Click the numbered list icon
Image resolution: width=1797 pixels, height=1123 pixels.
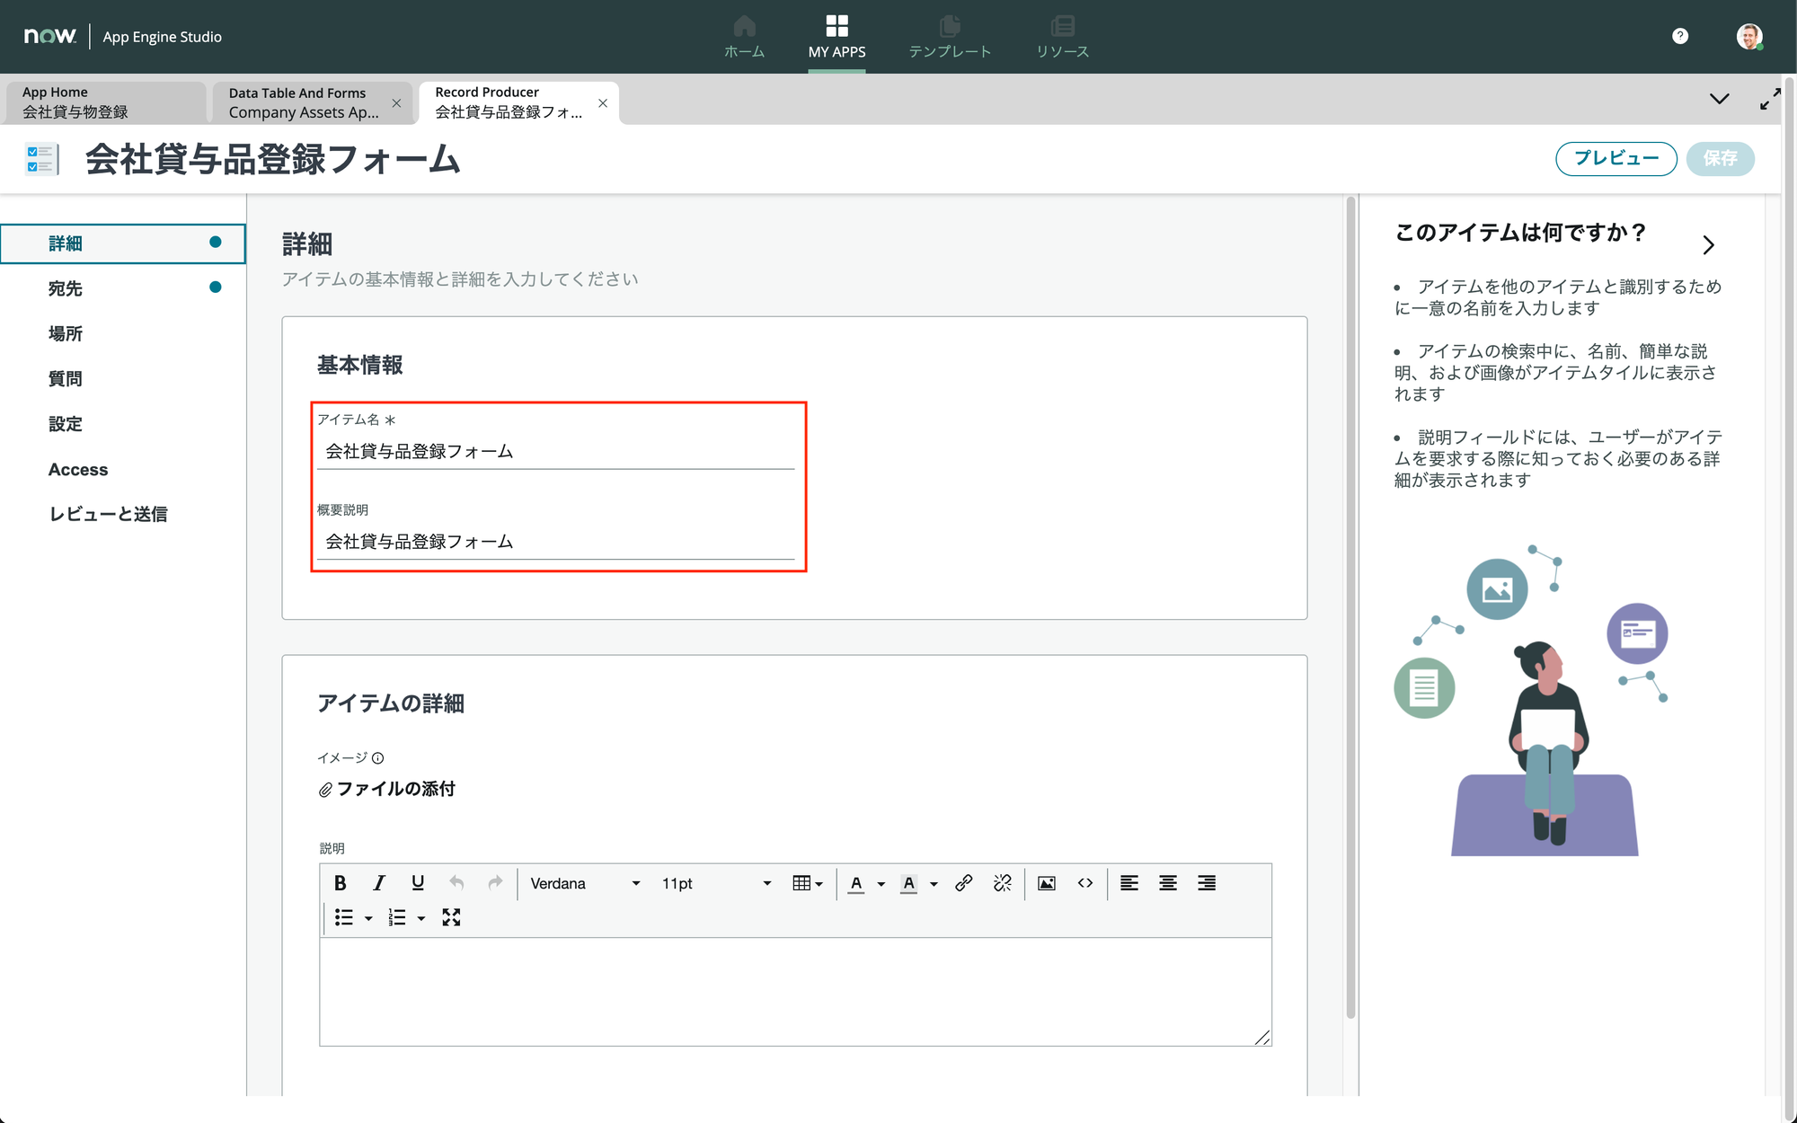pyautogui.click(x=397, y=917)
